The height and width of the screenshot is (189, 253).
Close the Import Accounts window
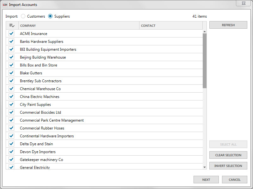244,3
